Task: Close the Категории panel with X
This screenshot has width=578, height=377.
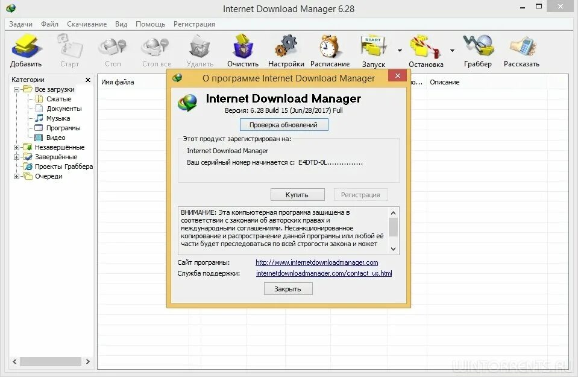Action: [88, 80]
